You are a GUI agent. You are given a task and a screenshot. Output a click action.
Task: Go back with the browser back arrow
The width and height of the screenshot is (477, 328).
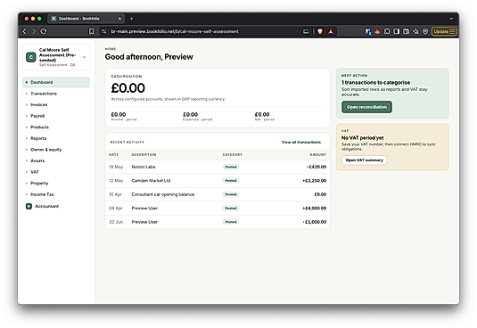[25, 31]
